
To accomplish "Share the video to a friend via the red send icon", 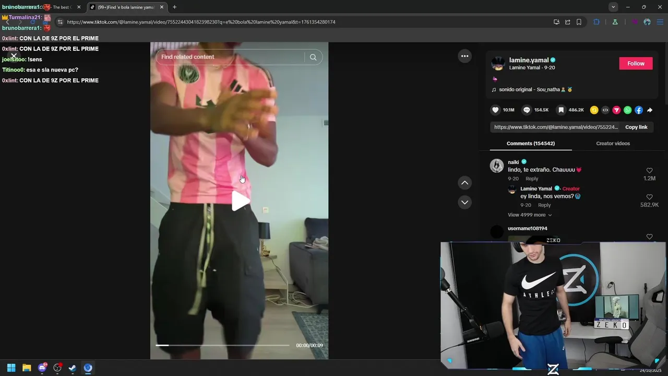I will [x=616, y=110].
